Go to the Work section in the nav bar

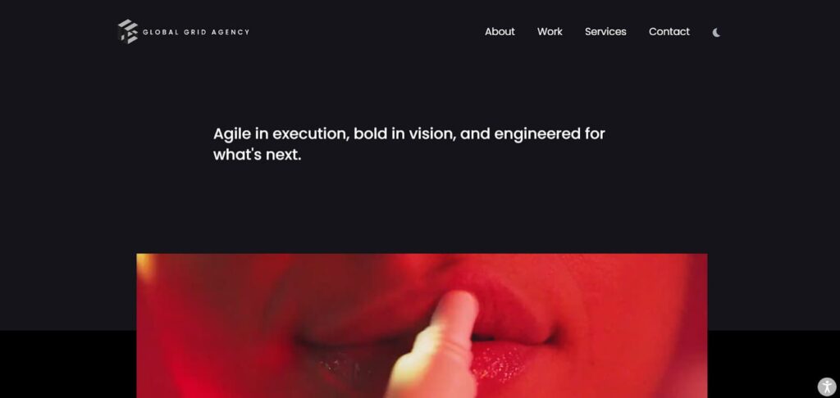pyautogui.click(x=550, y=32)
